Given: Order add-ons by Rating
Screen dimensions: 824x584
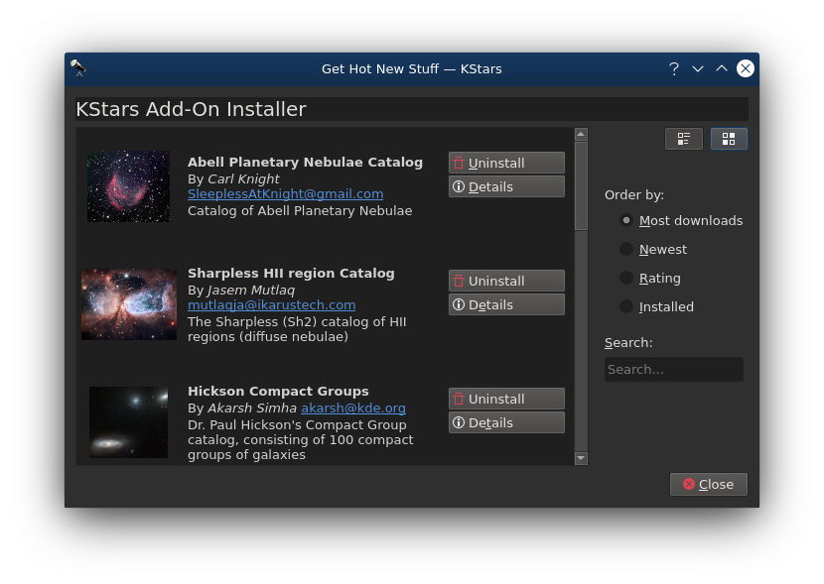Looking at the screenshot, I should [x=650, y=278].
